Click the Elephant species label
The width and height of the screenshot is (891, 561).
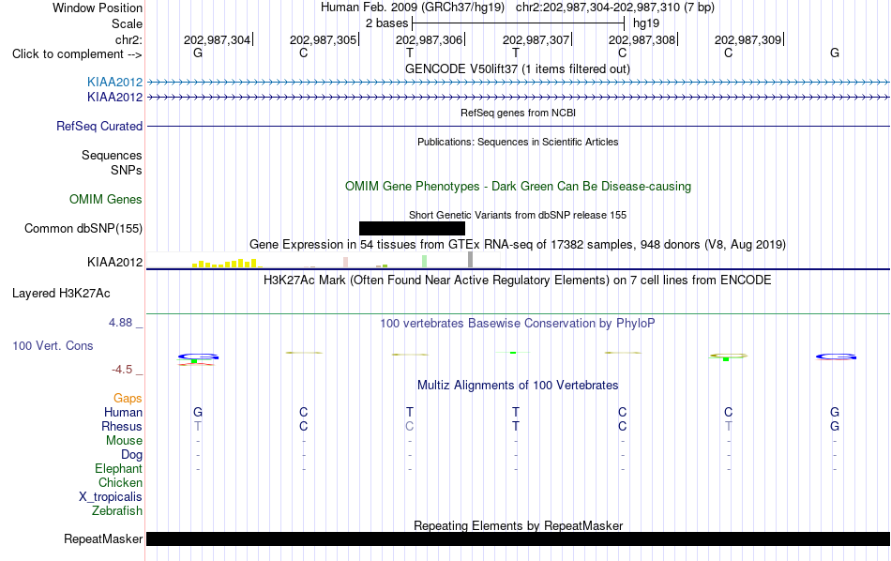[118, 468]
